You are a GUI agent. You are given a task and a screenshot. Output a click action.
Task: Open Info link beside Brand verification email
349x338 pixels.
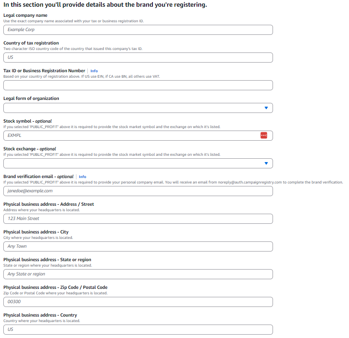[83, 177]
